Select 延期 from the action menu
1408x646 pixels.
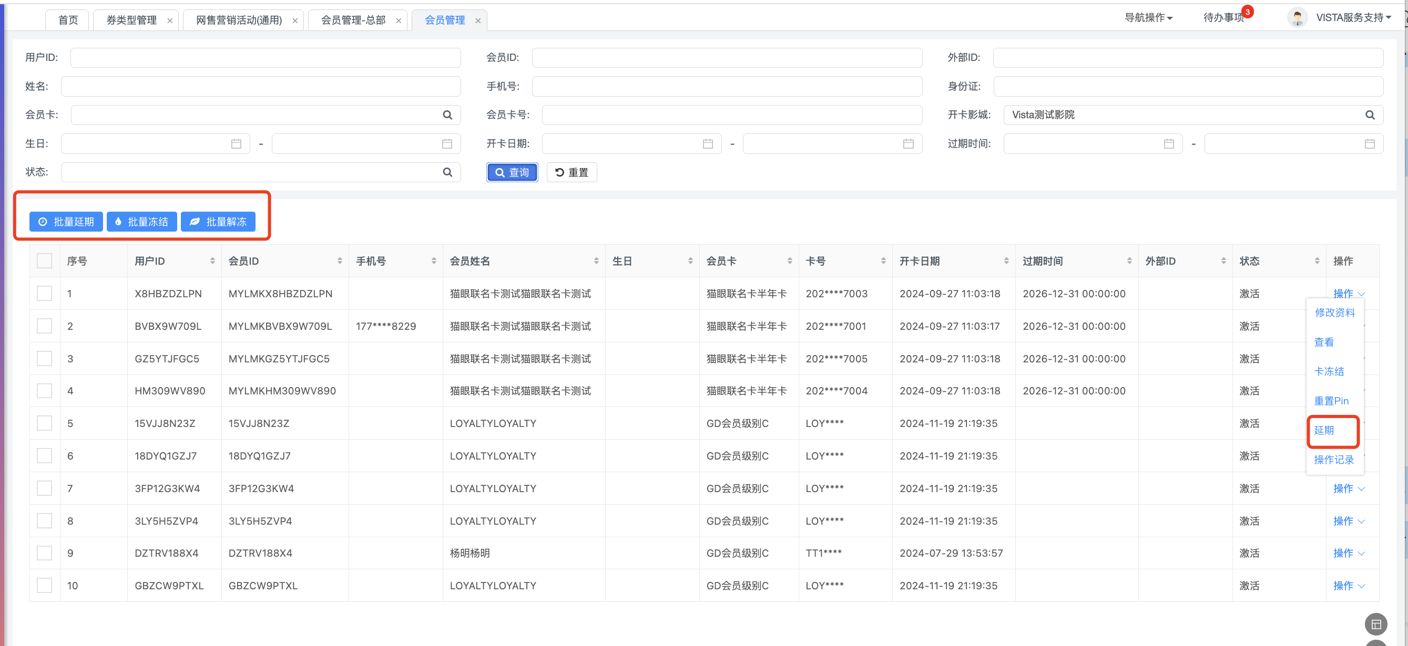click(1324, 430)
